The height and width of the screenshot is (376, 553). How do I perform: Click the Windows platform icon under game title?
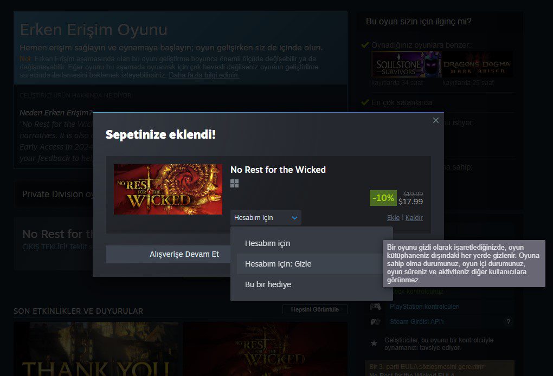235,184
